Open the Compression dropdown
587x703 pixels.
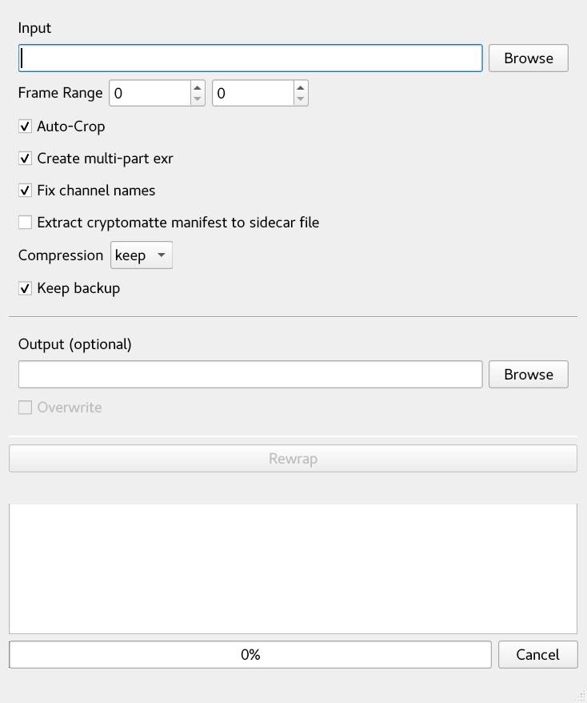141,255
